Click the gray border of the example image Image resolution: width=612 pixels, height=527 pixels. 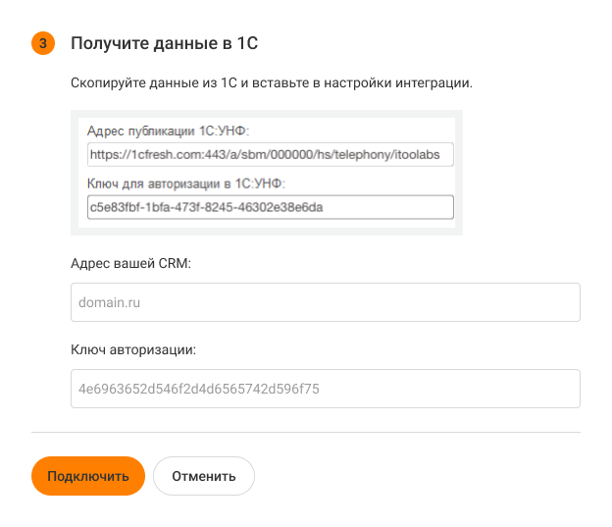coord(76,173)
